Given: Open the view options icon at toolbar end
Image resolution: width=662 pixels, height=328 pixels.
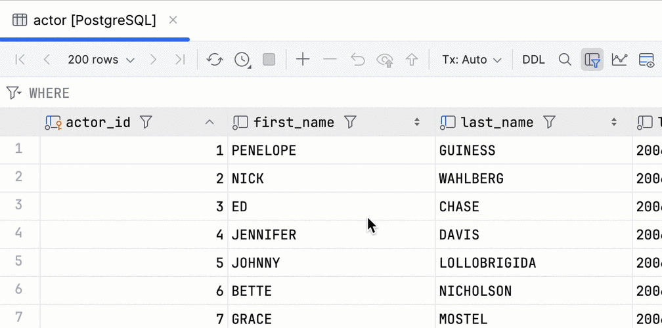Looking at the screenshot, I should [647, 60].
